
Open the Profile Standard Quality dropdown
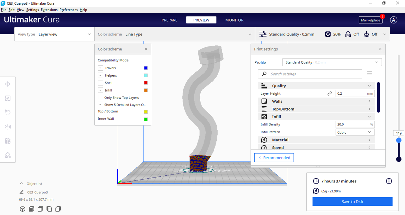pyautogui.click(x=332, y=62)
